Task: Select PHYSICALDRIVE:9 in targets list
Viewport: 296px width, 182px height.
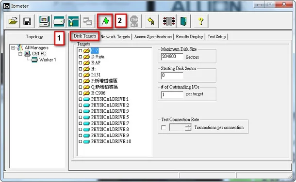Action: 110,136
